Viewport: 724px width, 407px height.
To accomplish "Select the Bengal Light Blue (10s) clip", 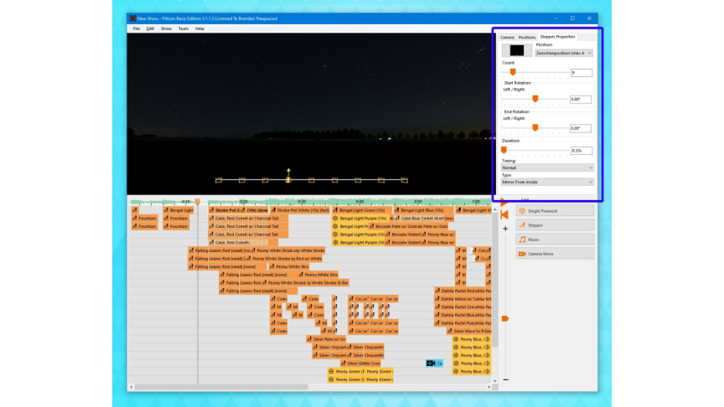I will [423, 210].
